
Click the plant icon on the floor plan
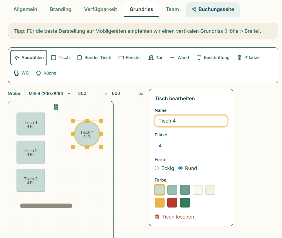pyautogui.click(x=56, y=107)
